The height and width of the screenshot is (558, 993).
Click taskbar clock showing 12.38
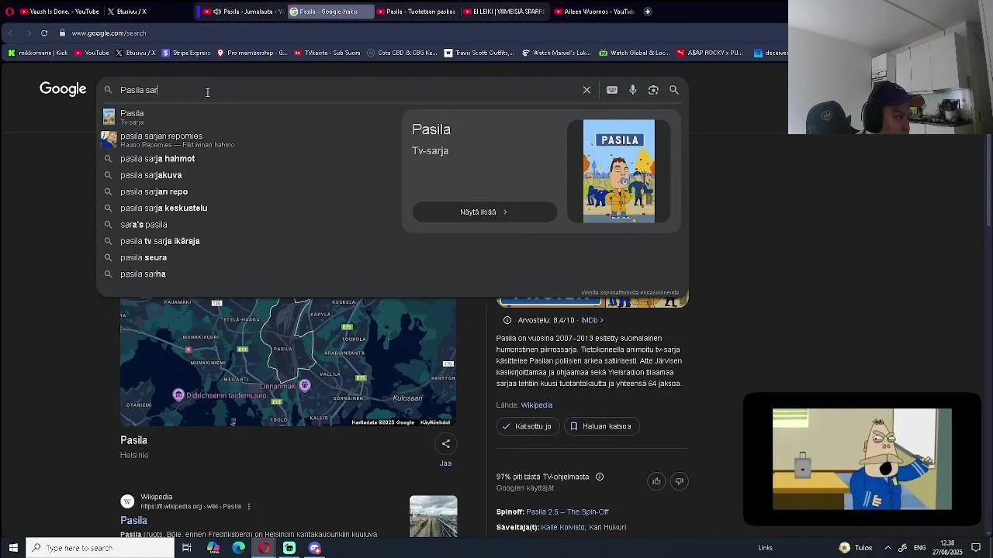[947, 548]
